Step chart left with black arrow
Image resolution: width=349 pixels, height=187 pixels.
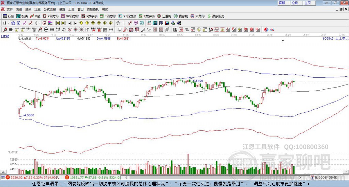pyautogui.click(x=70, y=23)
